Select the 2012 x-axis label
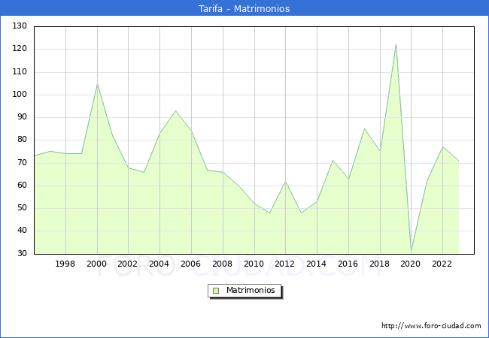Screen dimensions: 489x338 [285, 264]
